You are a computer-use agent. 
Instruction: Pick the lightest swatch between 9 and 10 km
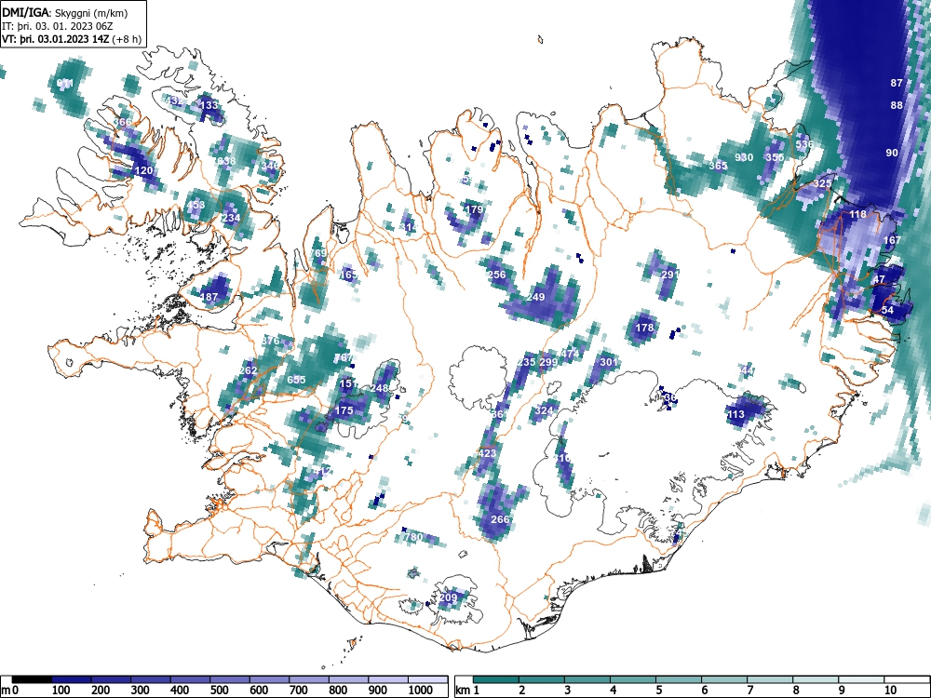point(861,679)
